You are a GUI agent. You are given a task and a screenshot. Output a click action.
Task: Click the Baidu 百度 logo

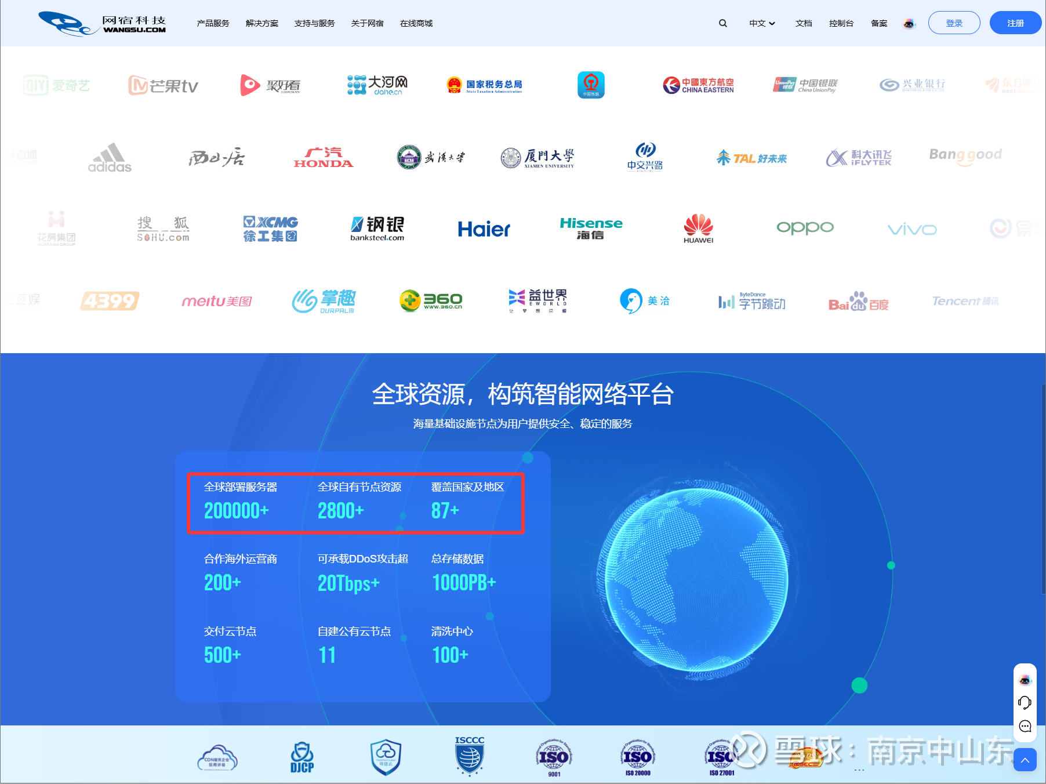859,301
